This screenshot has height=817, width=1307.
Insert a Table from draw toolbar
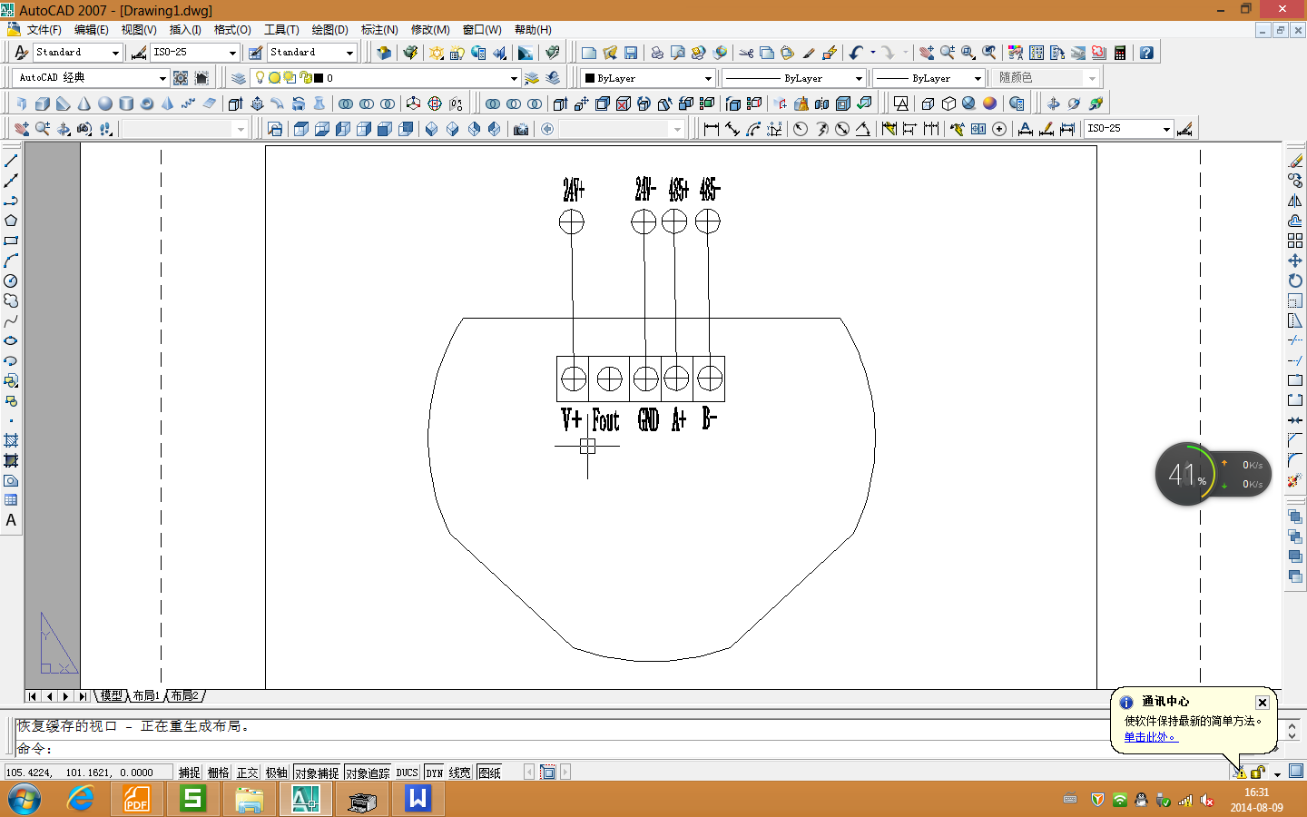(x=11, y=500)
